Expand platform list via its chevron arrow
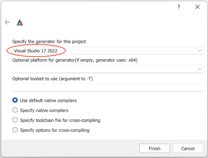The height and width of the screenshot is (158, 208). [200, 69]
